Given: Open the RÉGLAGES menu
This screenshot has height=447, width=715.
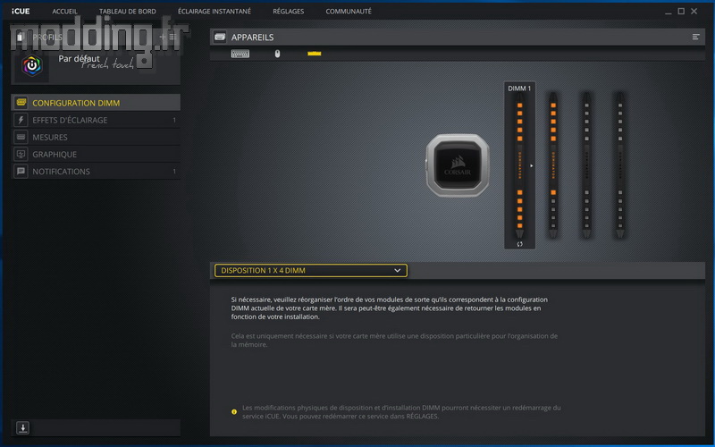Looking at the screenshot, I should pyautogui.click(x=288, y=11).
